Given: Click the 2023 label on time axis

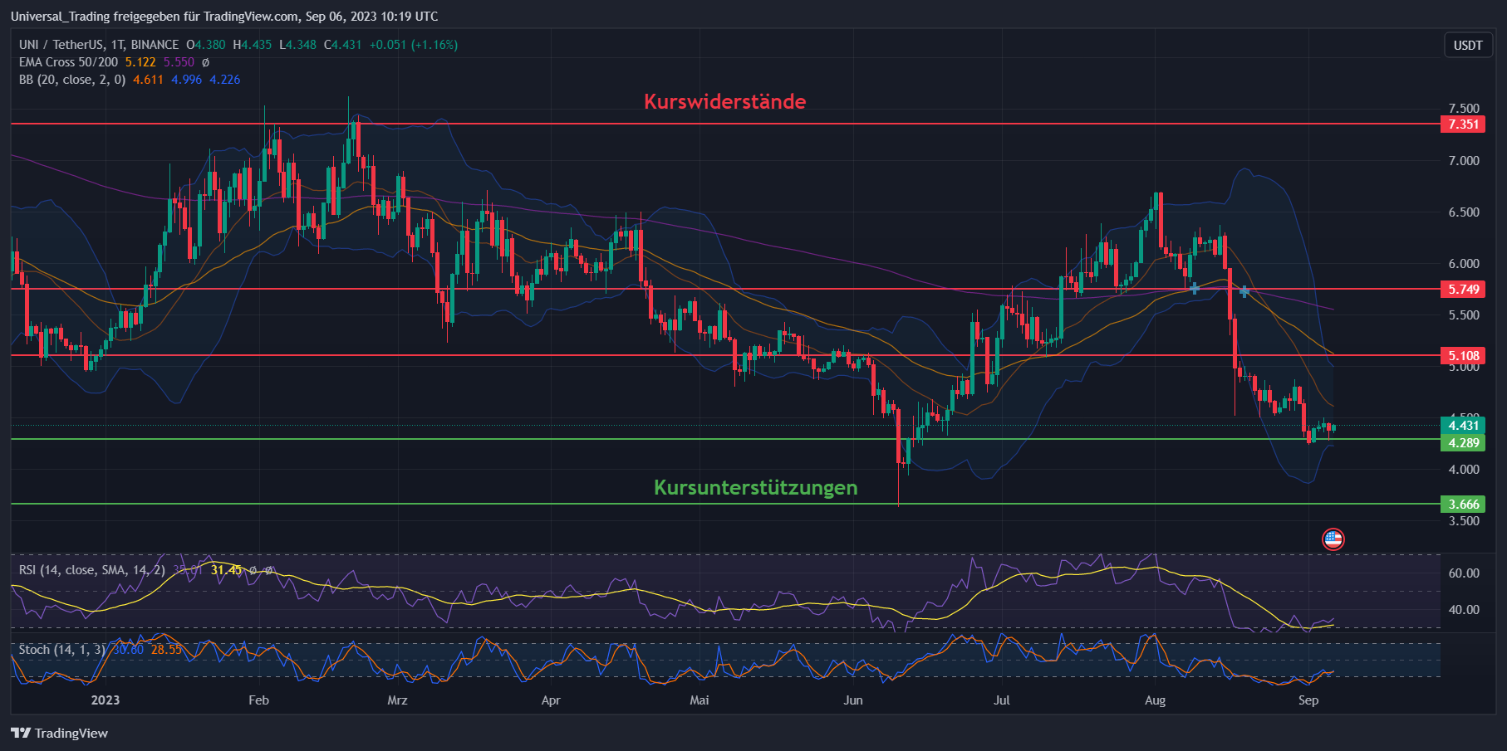Looking at the screenshot, I should tap(106, 700).
